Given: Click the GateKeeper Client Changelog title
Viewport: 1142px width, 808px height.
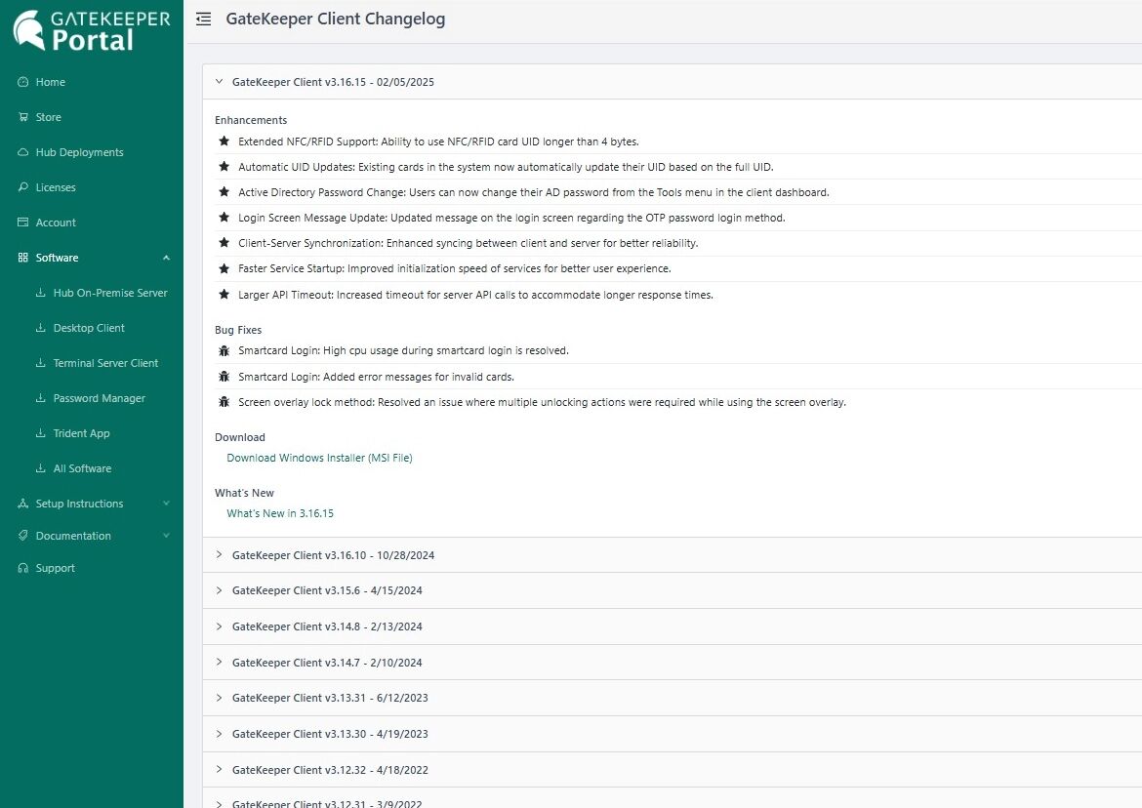Looking at the screenshot, I should (335, 19).
